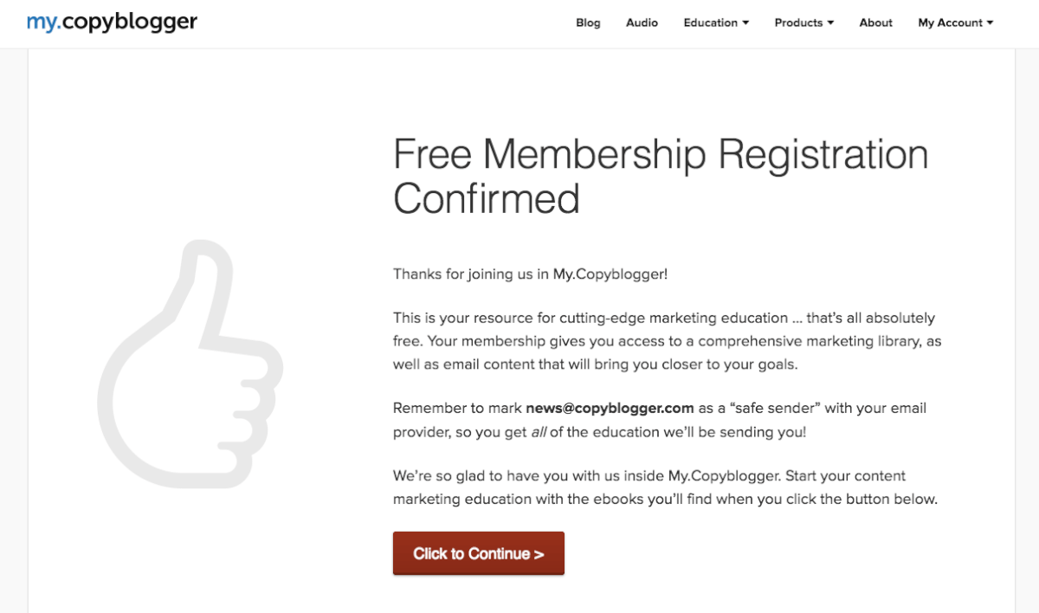Viewport: 1039px width, 613px height.
Task: Open the Products dropdown menu
Action: pyautogui.click(x=804, y=23)
